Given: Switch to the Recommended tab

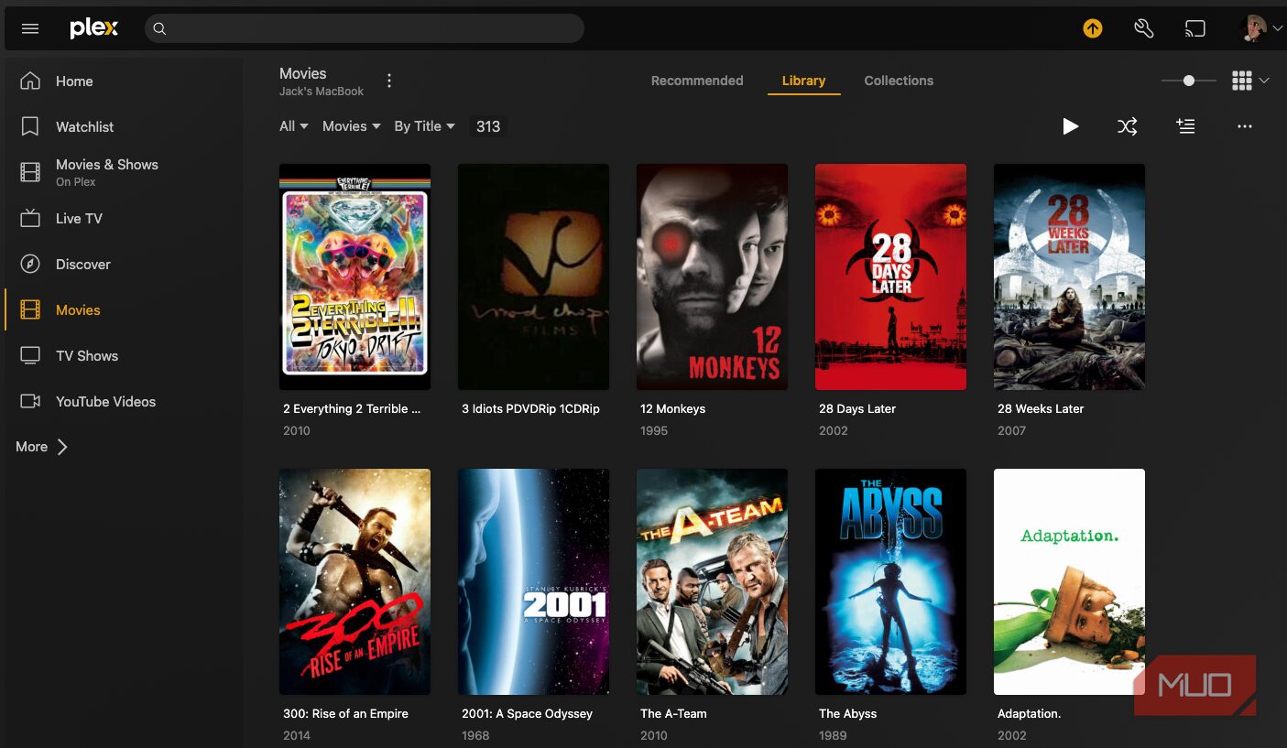Looking at the screenshot, I should [x=697, y=81].
